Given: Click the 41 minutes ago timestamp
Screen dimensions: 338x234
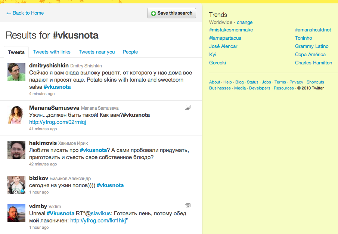Looking at the screenshot, I should click(43, 129).
